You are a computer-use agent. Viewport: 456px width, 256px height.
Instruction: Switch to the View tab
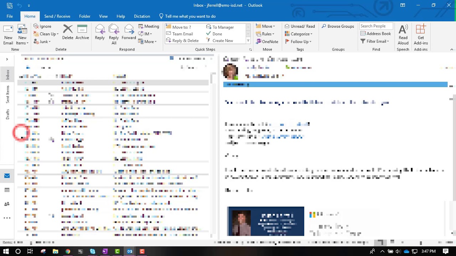click(x=103, y=16)
